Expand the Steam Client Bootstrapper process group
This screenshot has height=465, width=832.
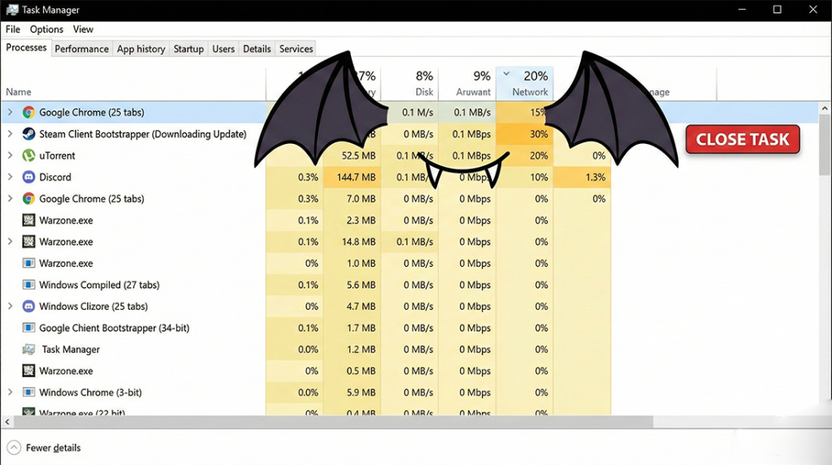11,134
